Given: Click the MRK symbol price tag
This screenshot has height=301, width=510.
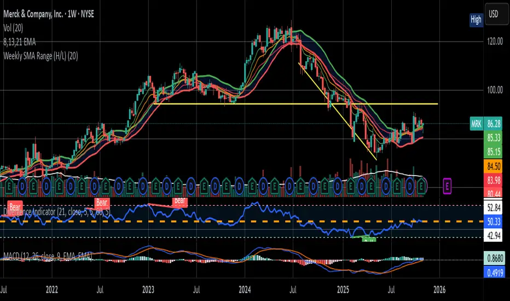Looking at the screenshot, I should pos(477,125).
